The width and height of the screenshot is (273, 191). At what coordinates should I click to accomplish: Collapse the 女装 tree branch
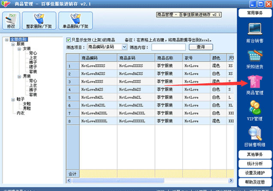coord(19,49)
